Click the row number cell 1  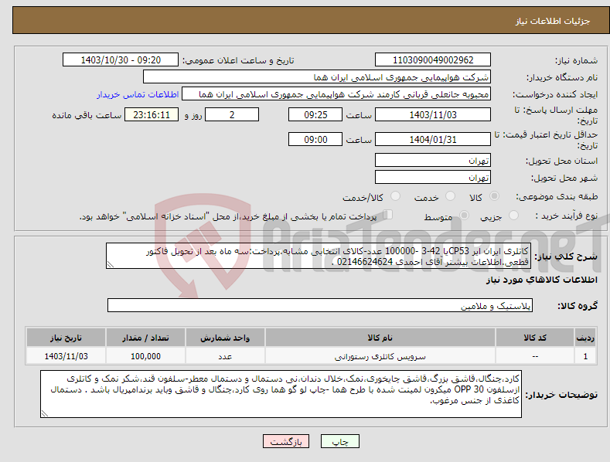(x=585, y=356)
